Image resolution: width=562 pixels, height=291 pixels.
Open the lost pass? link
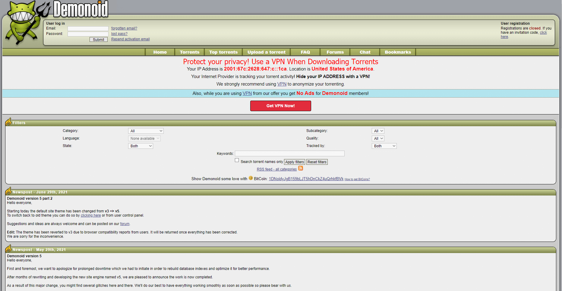(119, 33)
